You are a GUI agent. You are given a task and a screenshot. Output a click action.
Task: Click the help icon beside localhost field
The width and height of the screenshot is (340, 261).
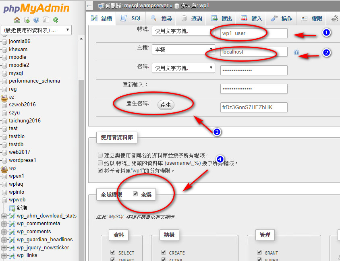296,52
